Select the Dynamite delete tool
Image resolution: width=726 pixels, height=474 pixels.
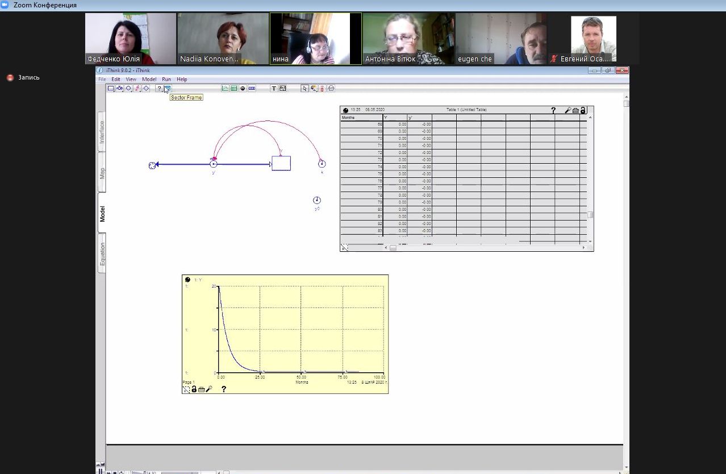point(322,88)
